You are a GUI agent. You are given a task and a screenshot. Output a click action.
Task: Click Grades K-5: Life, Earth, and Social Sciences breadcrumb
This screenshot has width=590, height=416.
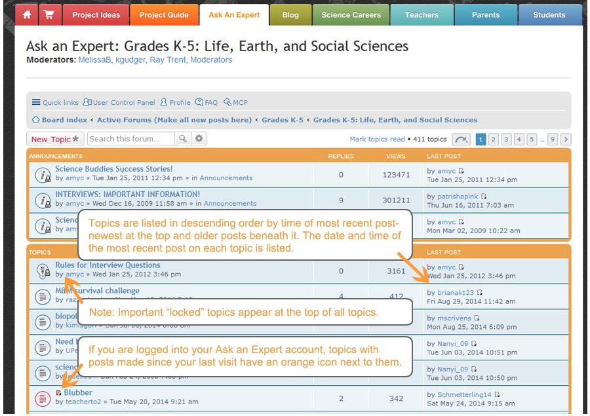coord(395,120)
